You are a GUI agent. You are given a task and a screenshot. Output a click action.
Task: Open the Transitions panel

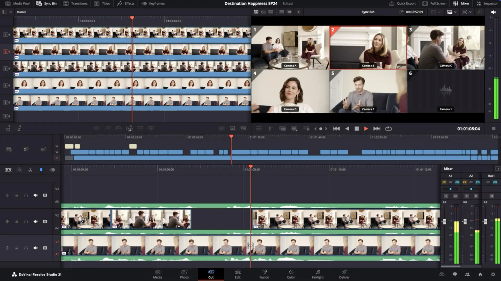tap(75, 3)
